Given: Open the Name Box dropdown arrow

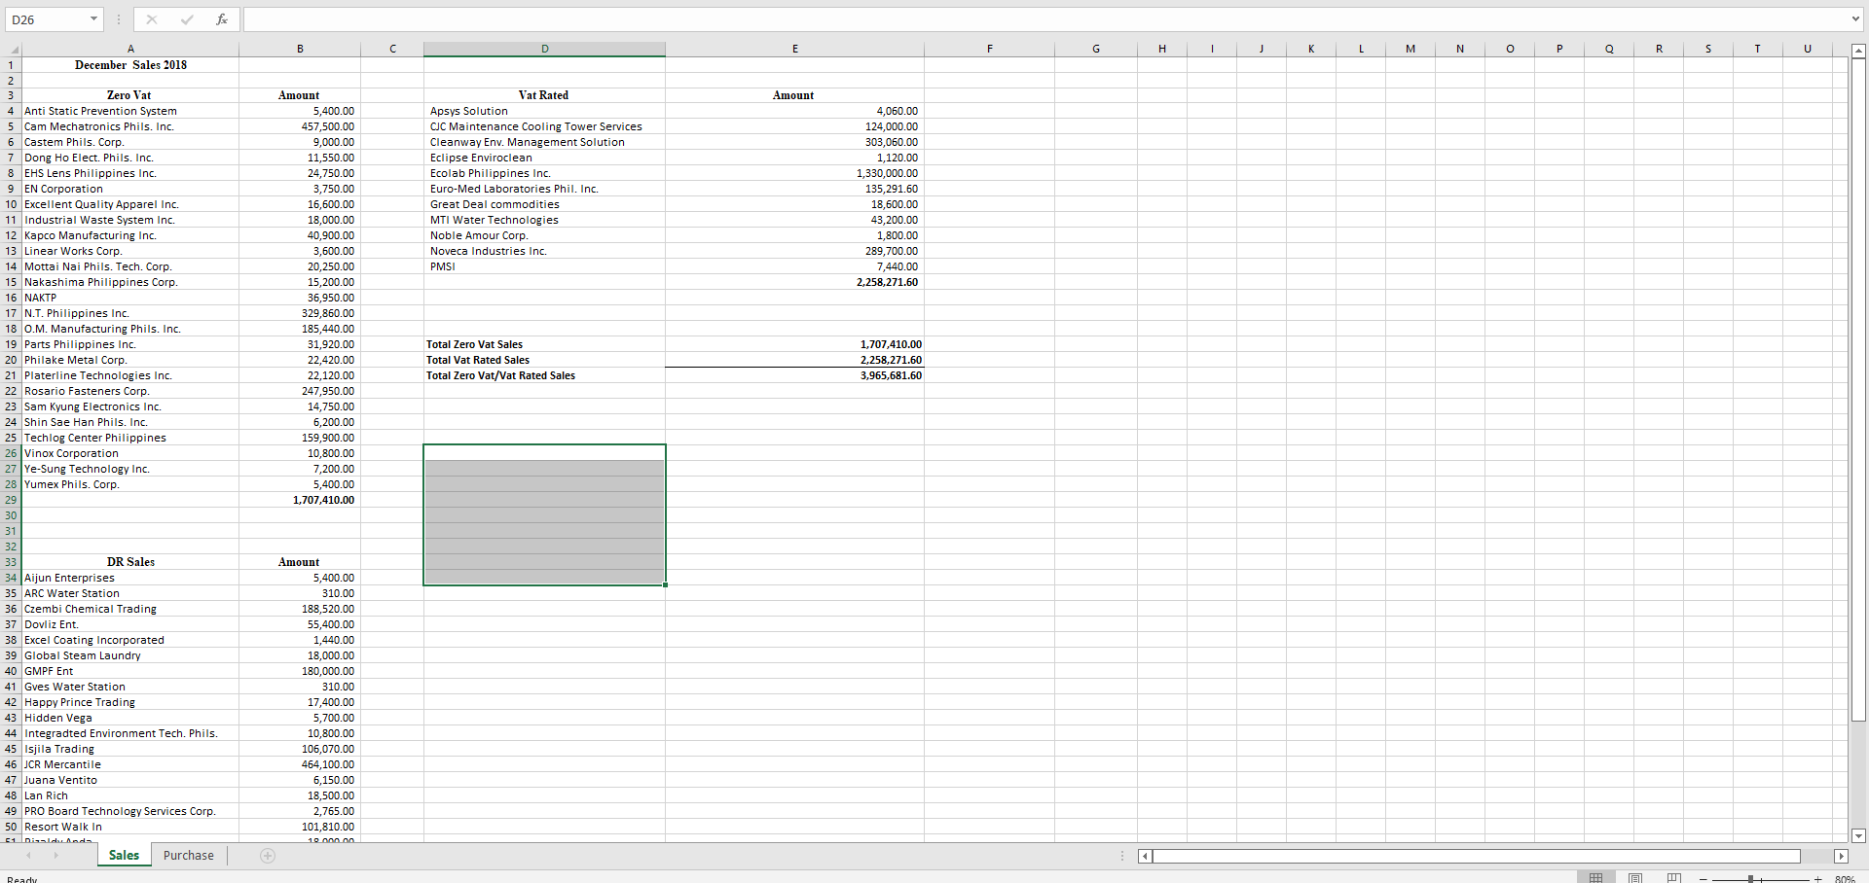Looking at the screenshot, I should tap(93, 19).
